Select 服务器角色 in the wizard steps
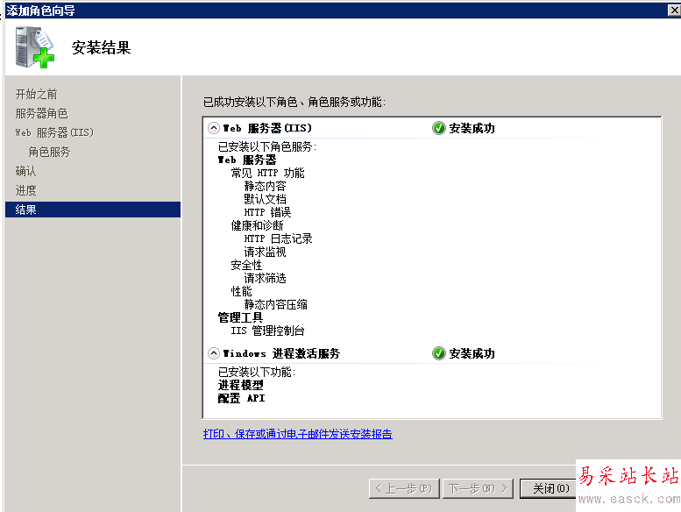 42,113
